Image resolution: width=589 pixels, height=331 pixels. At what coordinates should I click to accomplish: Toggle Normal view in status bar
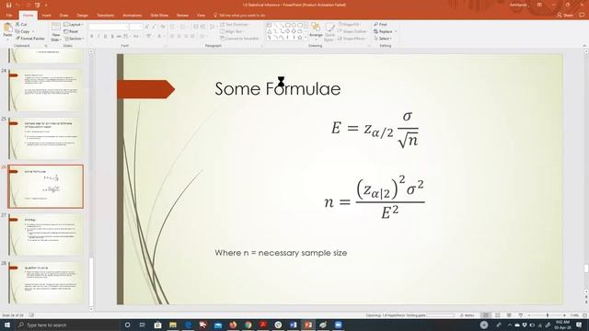coord(486,315)
